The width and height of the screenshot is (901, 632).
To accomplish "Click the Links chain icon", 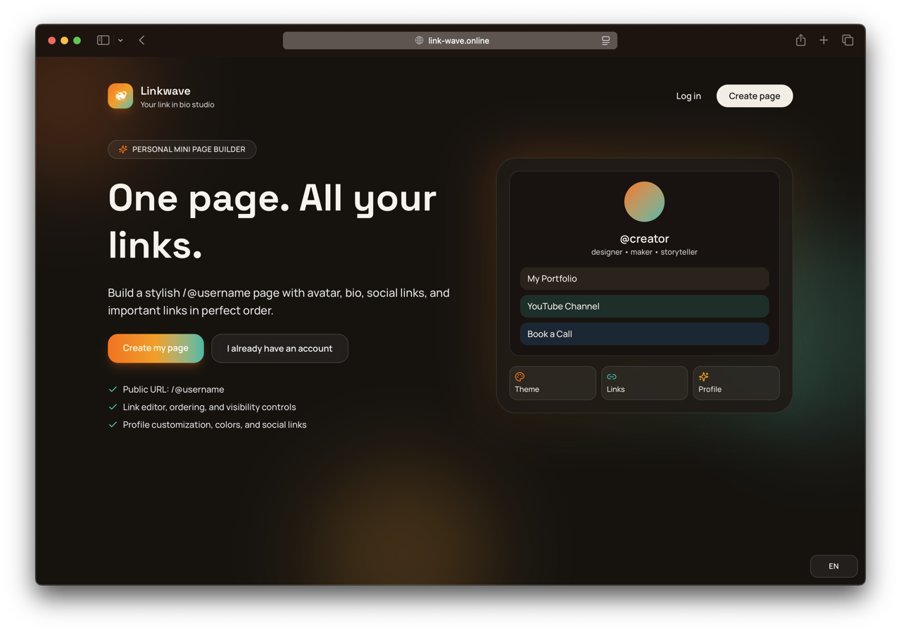I will [612, 377].
